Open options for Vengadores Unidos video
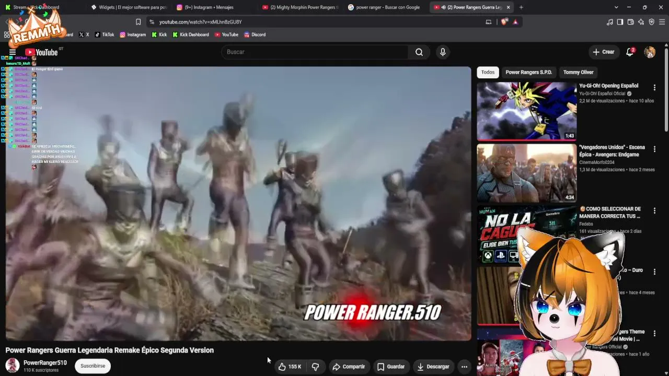 (x=654, y=149)
